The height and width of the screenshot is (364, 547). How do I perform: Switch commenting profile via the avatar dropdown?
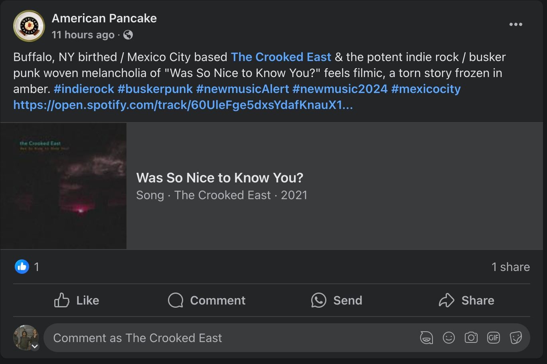point(35,346)
